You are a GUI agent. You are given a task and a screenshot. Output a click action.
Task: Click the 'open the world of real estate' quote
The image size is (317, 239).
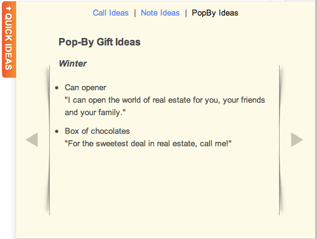165,106
